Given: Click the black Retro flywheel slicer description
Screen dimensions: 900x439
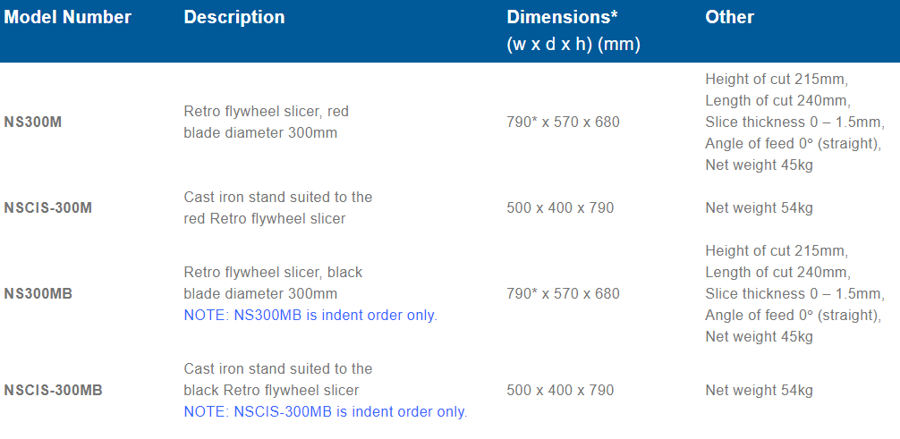Looking at the screenshot, I should (x=273, y=283).
